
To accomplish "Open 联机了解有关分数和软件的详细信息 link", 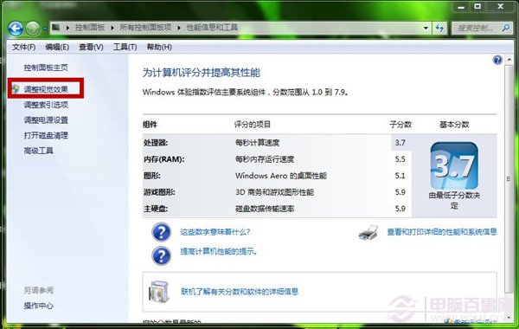I will [240, 292].
